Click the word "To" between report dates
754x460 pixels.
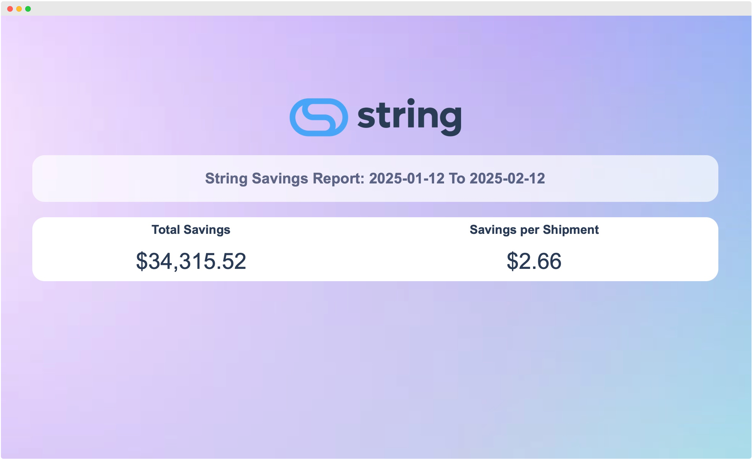point(457,179)
